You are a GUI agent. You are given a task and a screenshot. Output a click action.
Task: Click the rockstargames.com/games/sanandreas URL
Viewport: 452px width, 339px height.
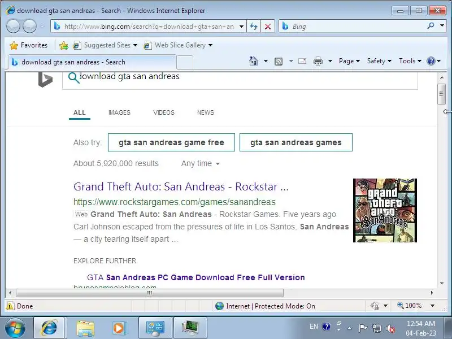[x=175, y=202]
